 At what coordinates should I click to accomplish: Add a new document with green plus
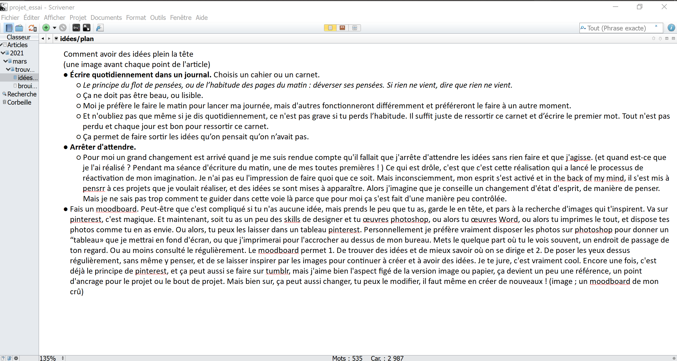(x=46, y=28)
